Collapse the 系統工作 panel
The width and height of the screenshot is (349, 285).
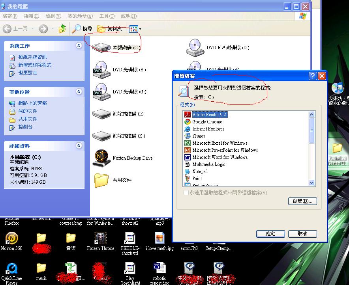coord(79,46)
